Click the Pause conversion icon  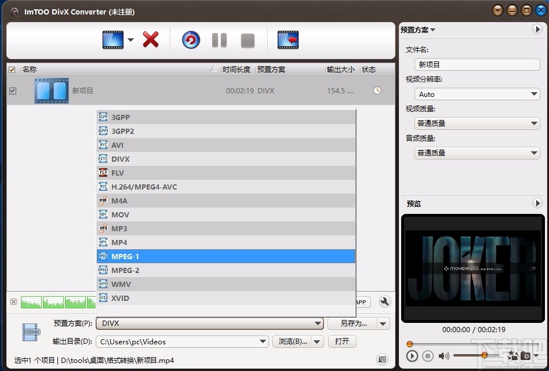click(x=219, y=40)
